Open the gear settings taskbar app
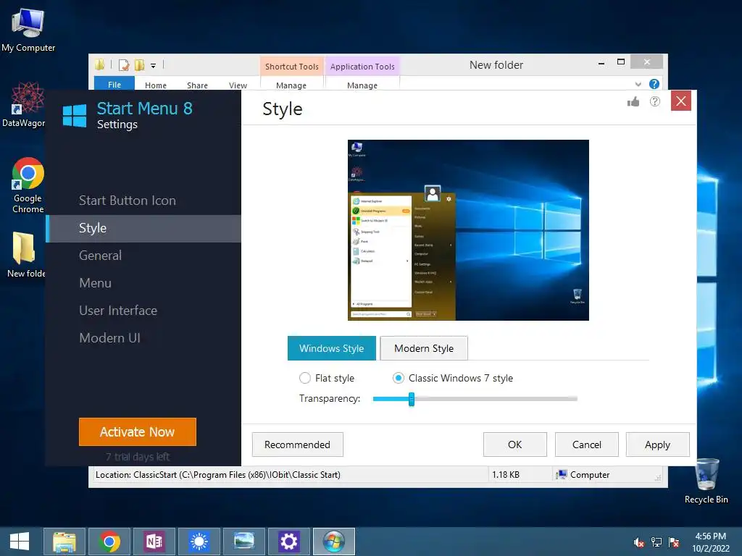This screenshot has width=742, height=556. click(289, 542)
